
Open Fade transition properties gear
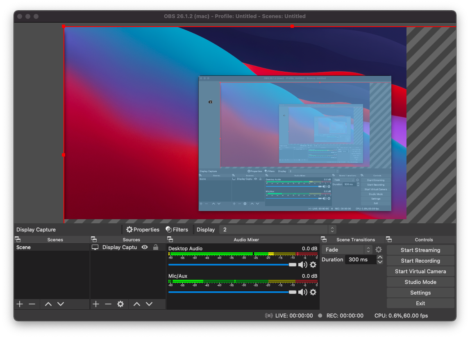pyautogui.click(x=379, y=250)
